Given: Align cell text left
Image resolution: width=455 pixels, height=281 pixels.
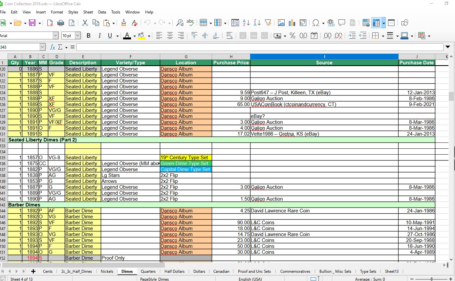Looking at the screenshot, I should (159, 35).
